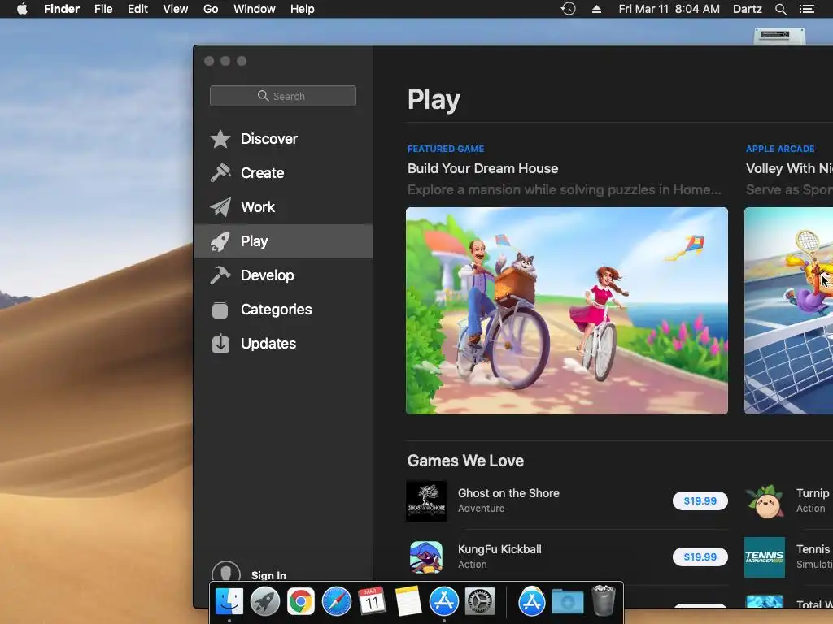Click Sign In at the sidebar bottom
The height and width of the screenshot is (624, 833).
(268, 575)
